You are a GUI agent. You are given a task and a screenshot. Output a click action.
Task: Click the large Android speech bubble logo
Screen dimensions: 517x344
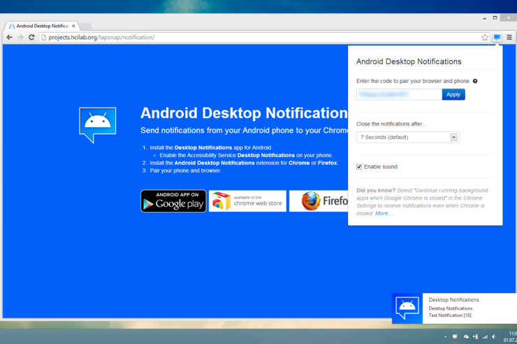pos(98,125)
